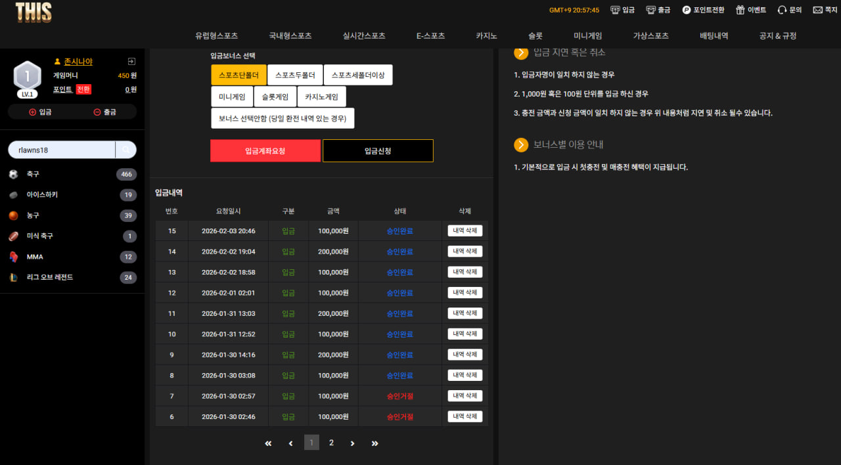Click the THIS logo
The height and width of the screenshot is (465, 841).
pyautogui.click(x=34, y=12)
